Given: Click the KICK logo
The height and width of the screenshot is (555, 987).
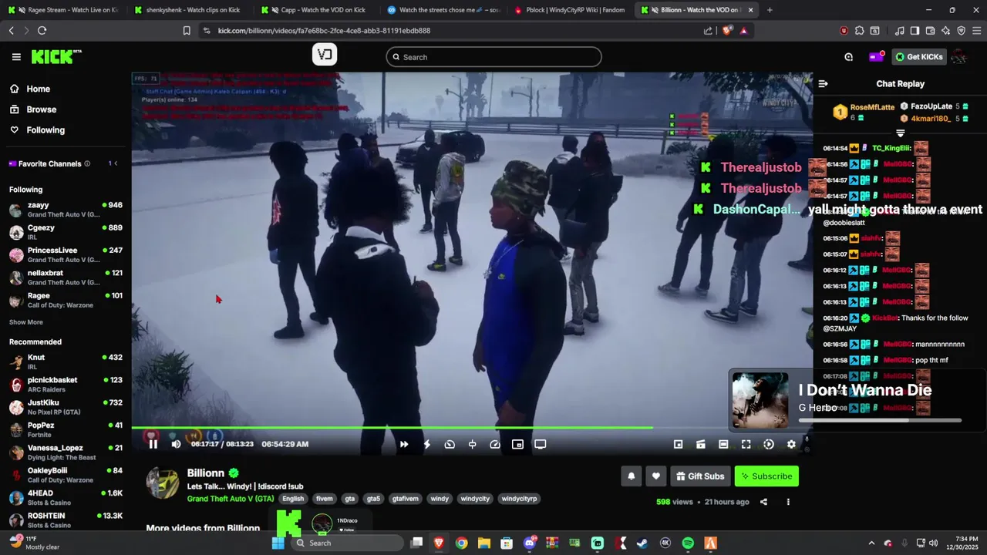Looking at the screenshot, I should 56,56.
